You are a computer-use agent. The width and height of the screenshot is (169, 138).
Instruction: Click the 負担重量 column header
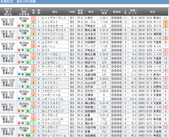tap(80, 12)
